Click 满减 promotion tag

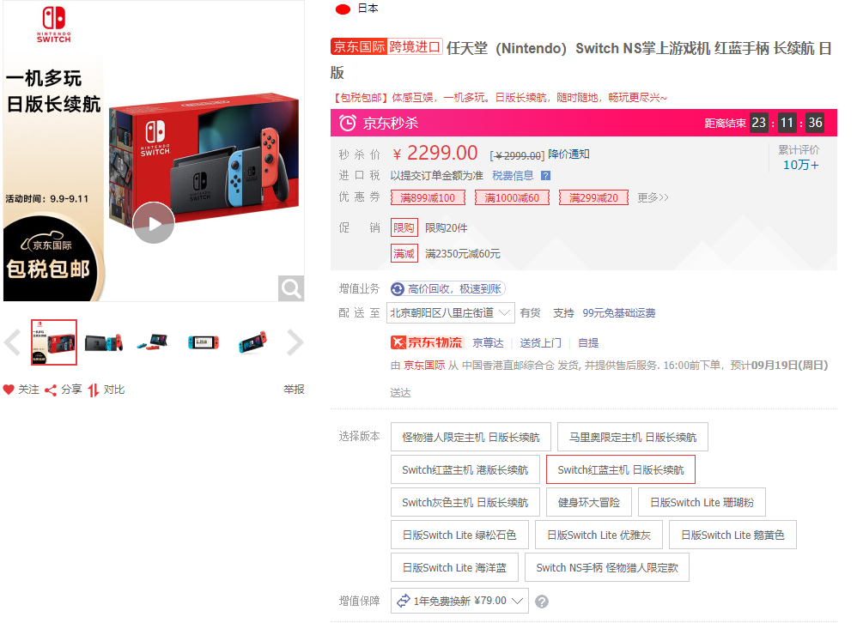(404, 253)
